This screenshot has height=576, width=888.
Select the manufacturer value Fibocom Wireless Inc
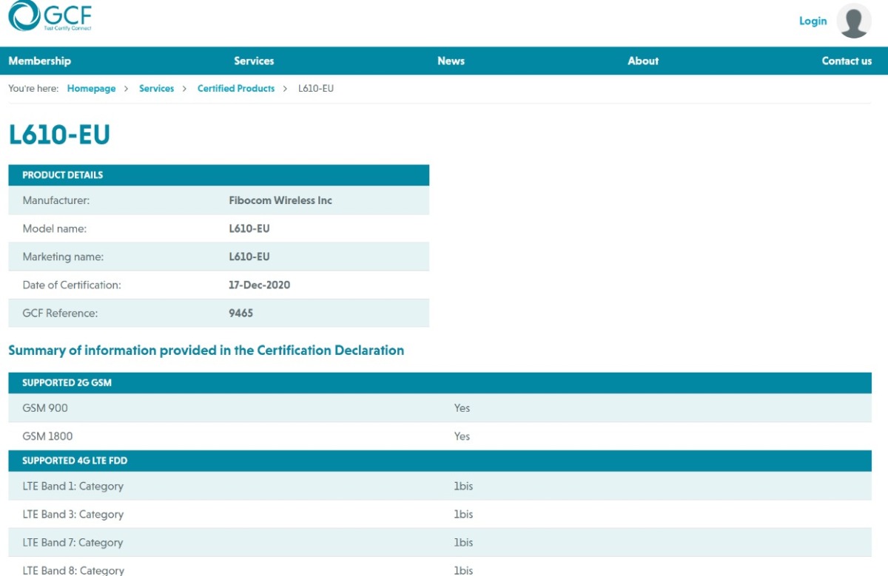pos(280,200)
